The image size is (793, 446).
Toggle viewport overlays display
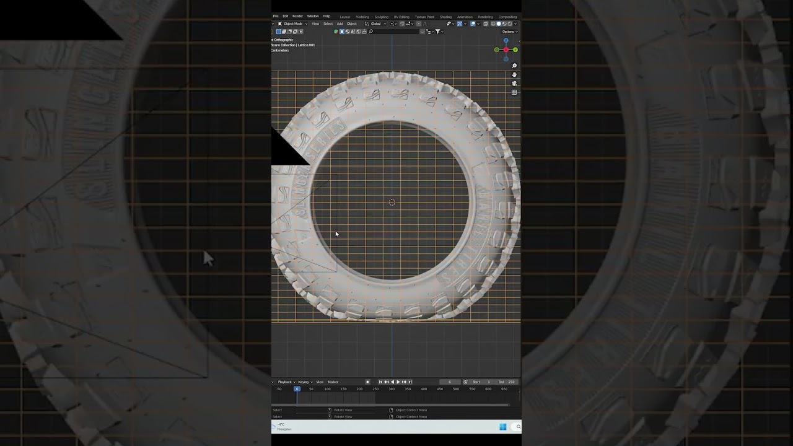coord(473,24)
